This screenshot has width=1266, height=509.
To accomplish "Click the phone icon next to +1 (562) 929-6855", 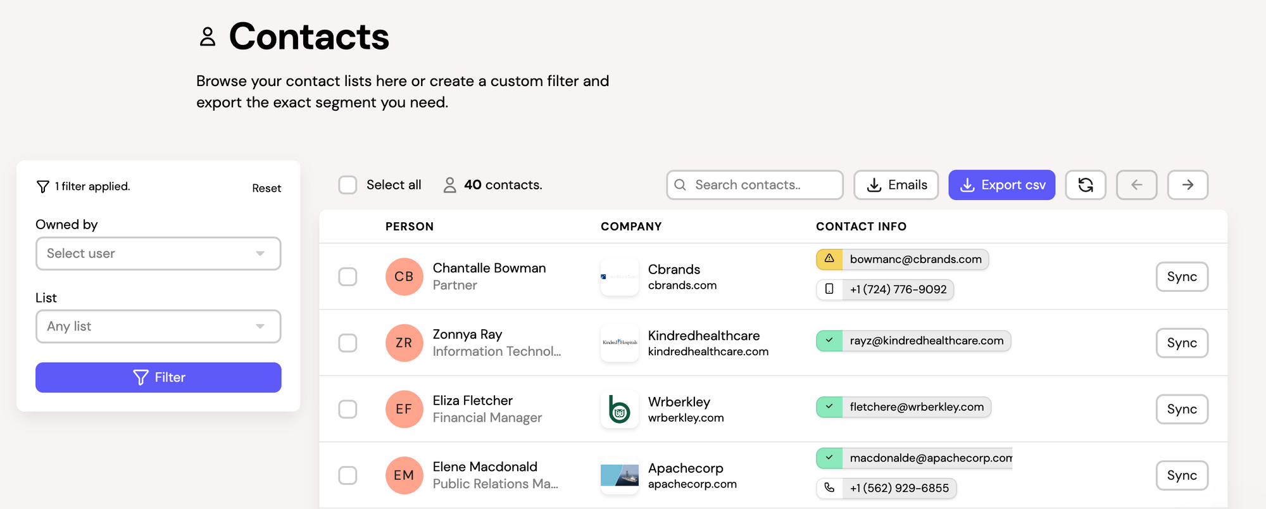I will pos(829,488).
